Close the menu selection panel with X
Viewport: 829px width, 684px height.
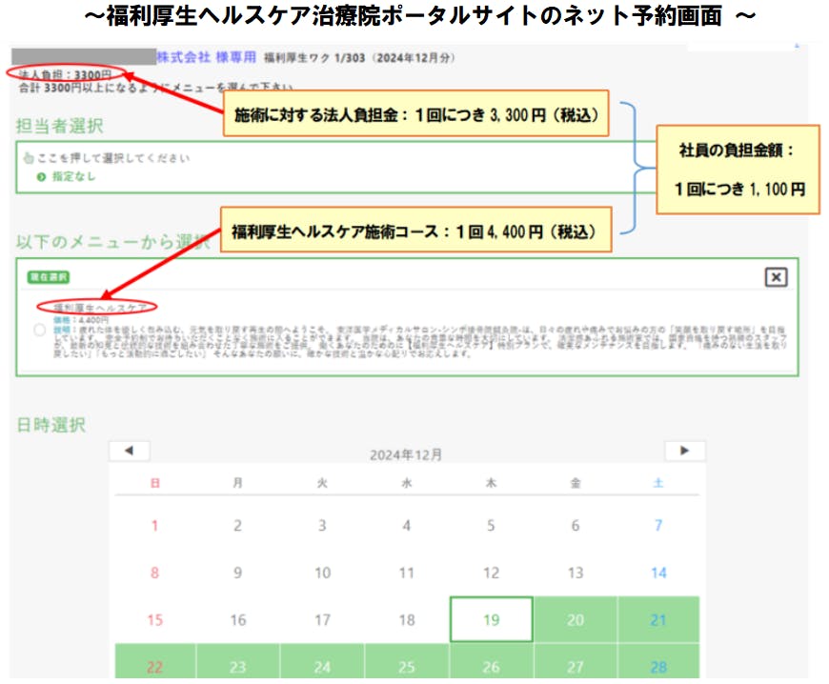[x=777, y=276]
